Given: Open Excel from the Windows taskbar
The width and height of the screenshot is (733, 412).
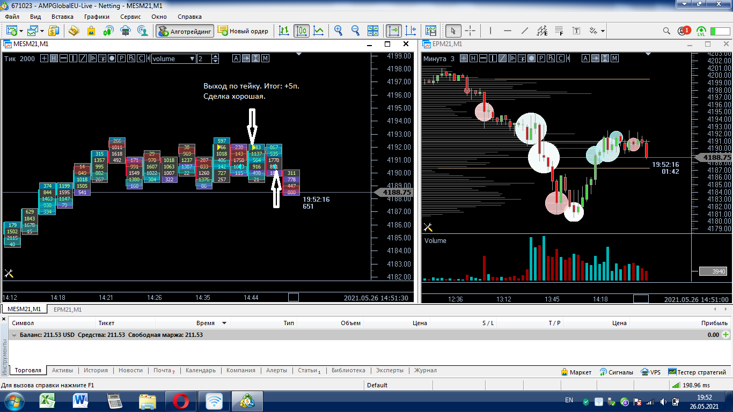Looking at the screenshot, I should [48, 401].
